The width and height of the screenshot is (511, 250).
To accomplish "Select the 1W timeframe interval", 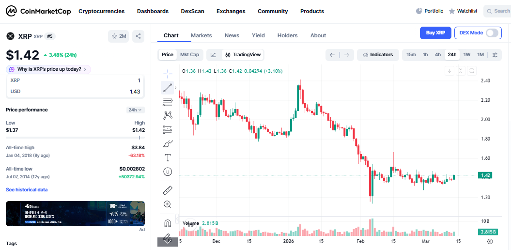I will pyautogui.click(x=466, y=55).
